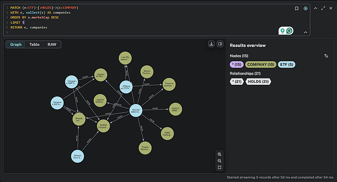Expand the result frame to fullscreen
337x182 pixels.
[x=323, y=8]
